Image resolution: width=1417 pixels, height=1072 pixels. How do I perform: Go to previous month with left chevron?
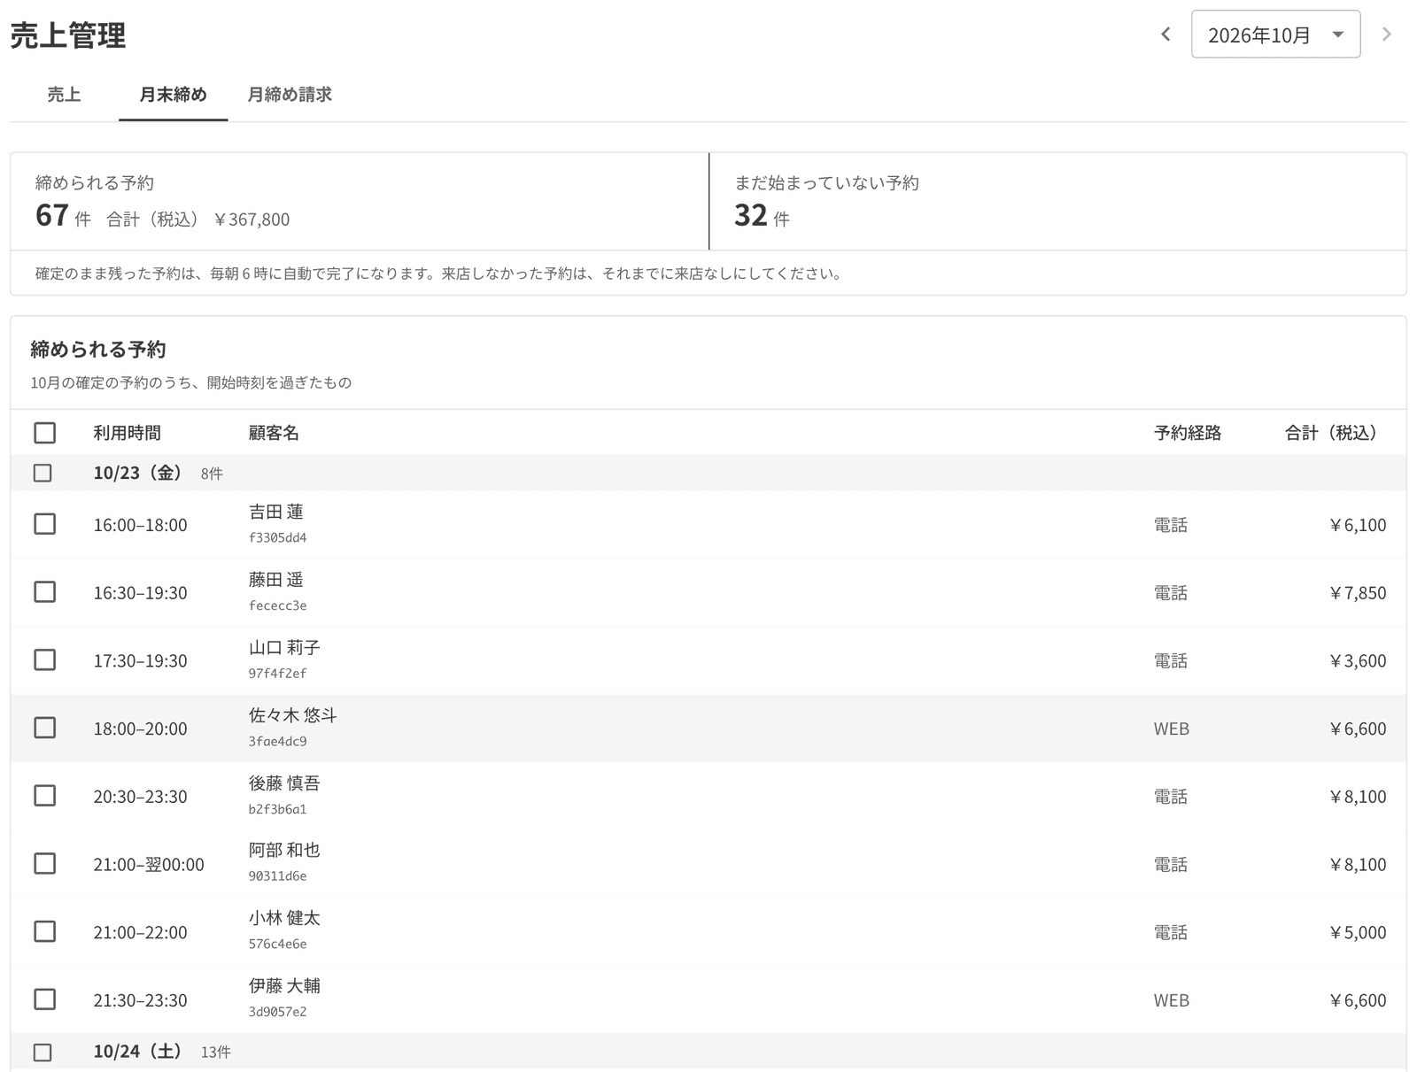pyautogui.click(x=1165, y=35)
